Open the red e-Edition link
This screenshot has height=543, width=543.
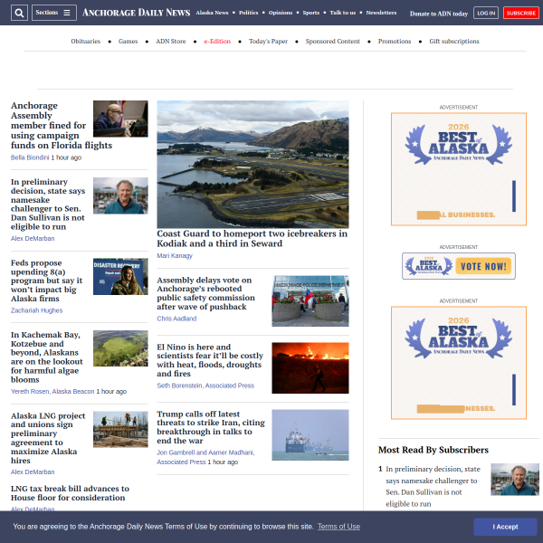(217, 42)
